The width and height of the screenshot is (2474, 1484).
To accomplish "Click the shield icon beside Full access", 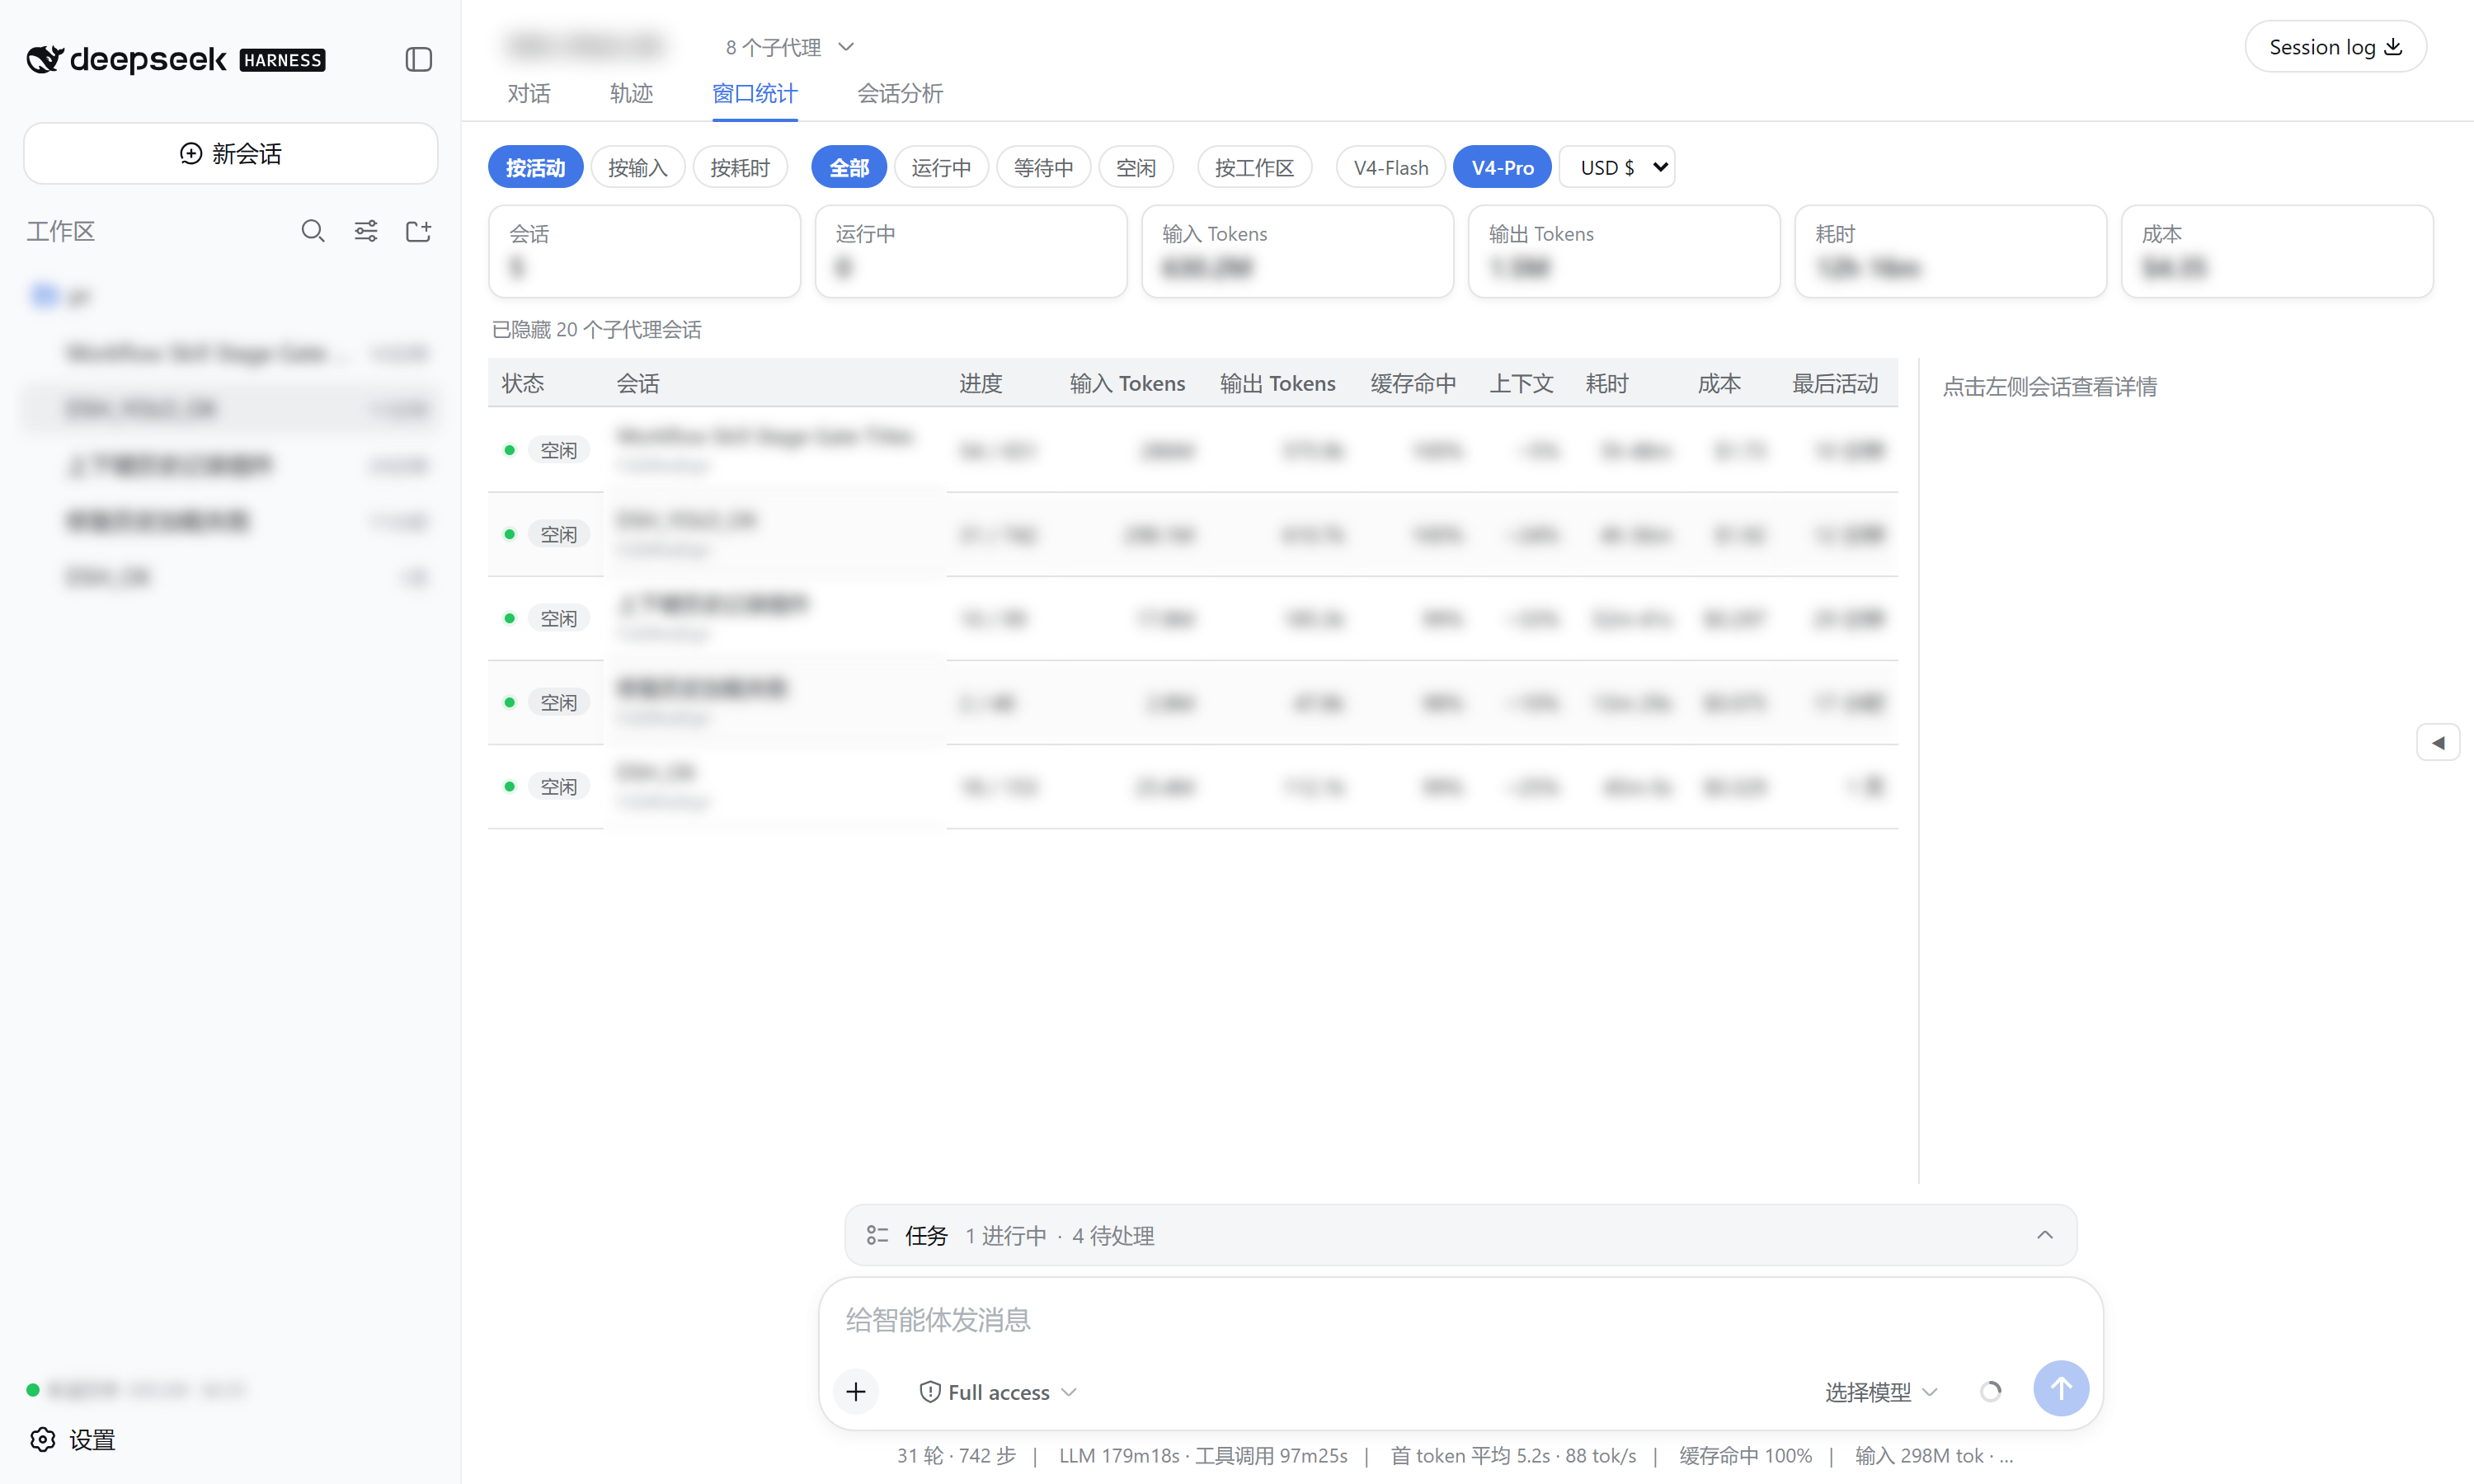I will pyautogui.click(x=930, y=1391).
